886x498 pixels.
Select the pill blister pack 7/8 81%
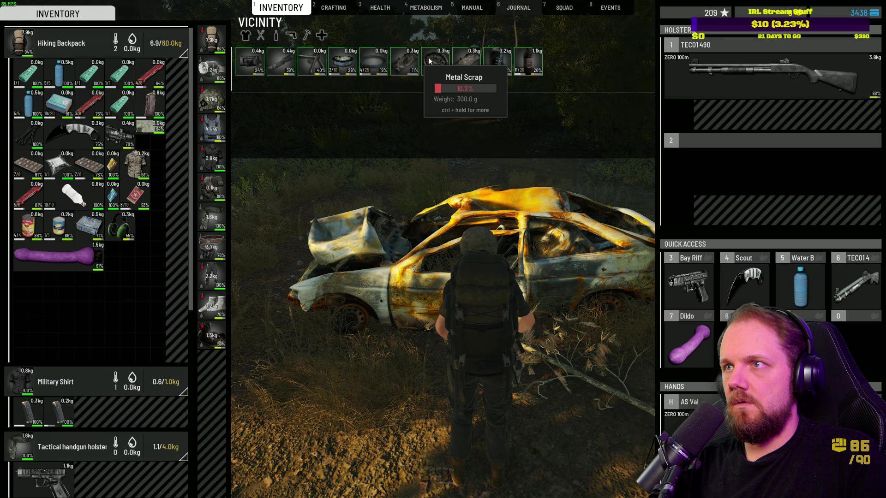pyautogui.click(x=29, y=164)
